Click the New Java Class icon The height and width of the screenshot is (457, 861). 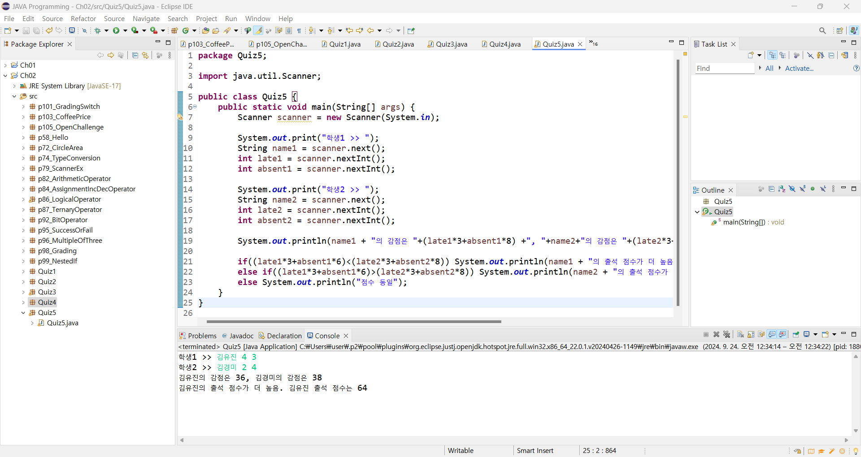(x=185, y=30)
